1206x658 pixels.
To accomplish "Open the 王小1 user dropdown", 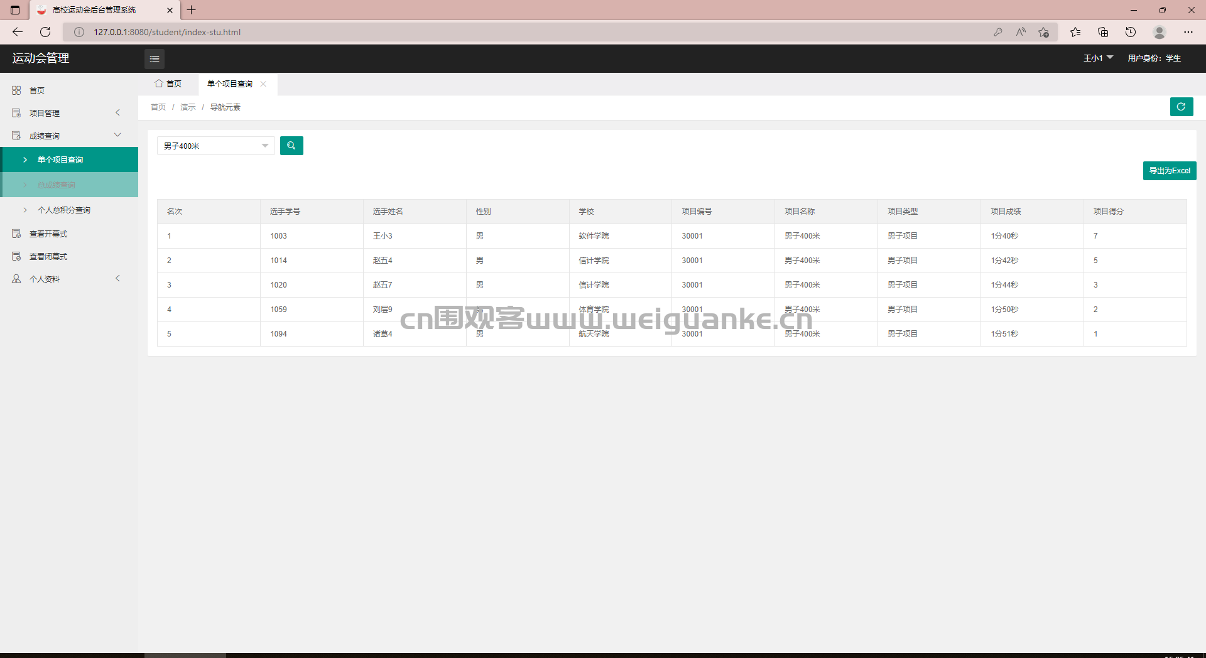I will pos(1098,58).
